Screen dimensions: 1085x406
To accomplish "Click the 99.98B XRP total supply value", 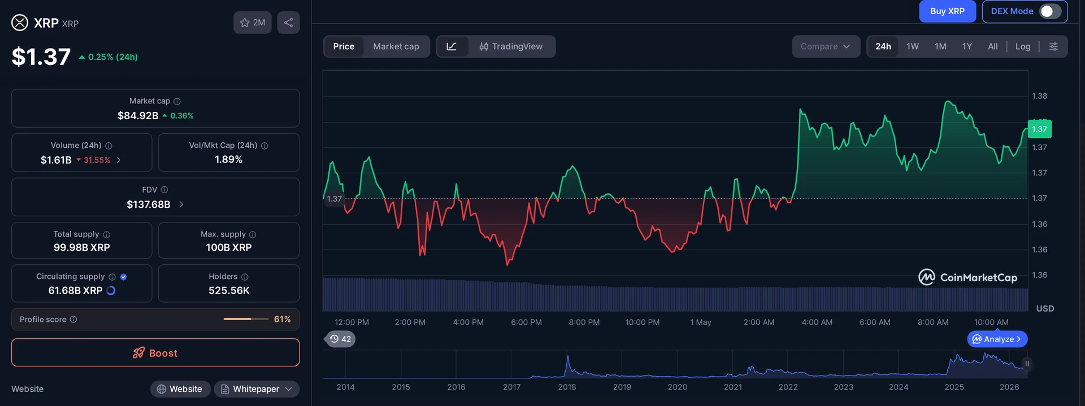I will pos(82,248).
